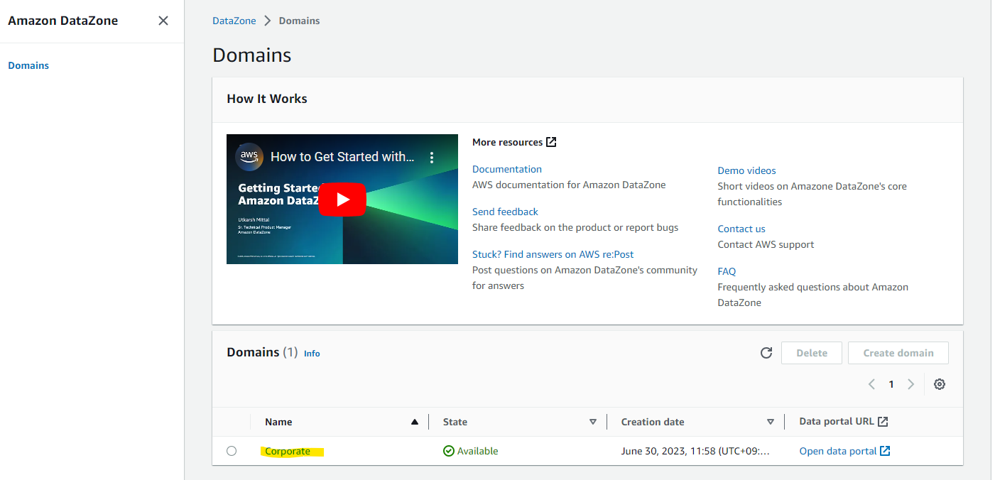Open the FAQ link
Viewport: 995px width, 480px height.
(x=727, y=271)
